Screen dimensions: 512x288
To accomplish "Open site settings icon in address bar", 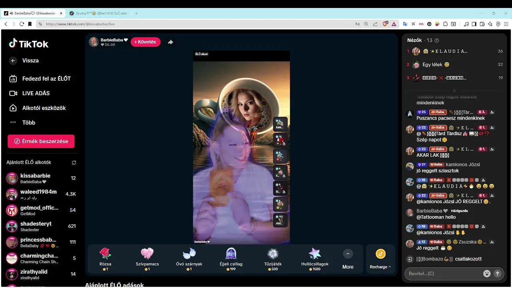I will coord(40,24).
